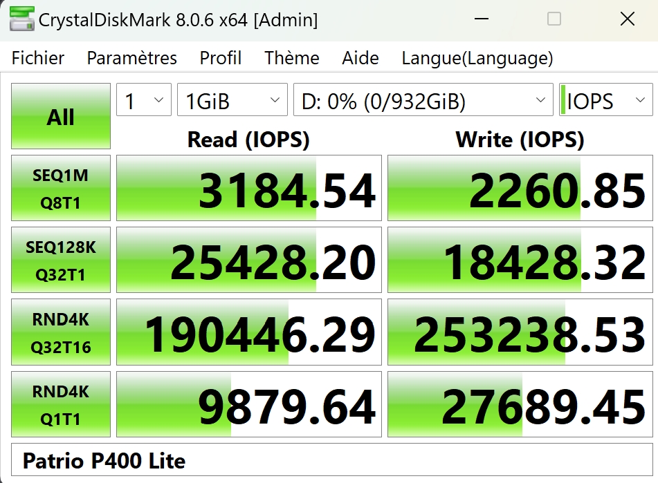This screenshot has height=483, width=658.
Task: Open the Fichier menu
Action: [38, 58]
